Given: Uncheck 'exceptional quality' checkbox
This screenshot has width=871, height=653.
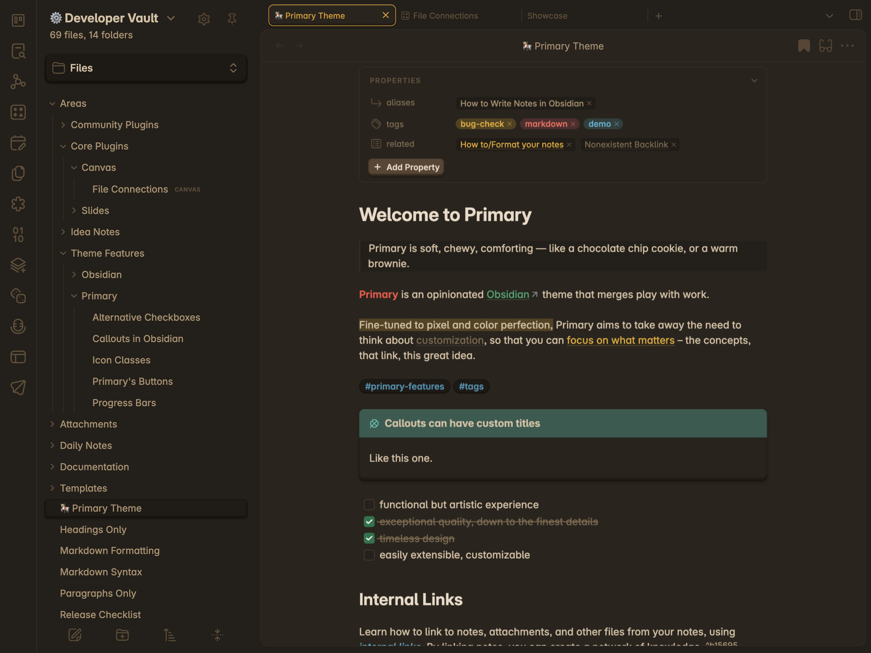Looking at the screenshot, I should 369,521.
